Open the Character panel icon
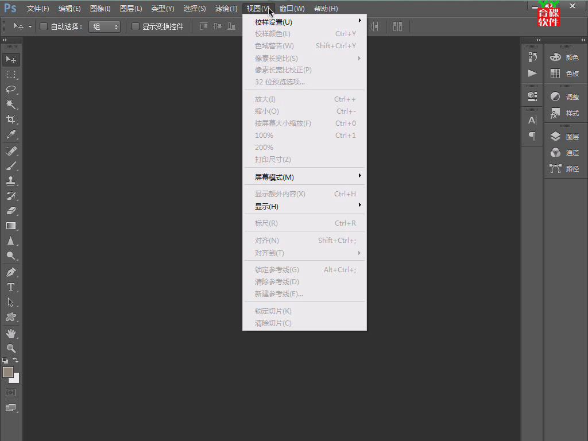 532,120
